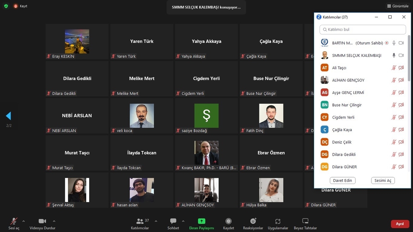Image resolution: width=413 pixels, height=232 pixels.
Task: Click muted mic icon for Deniz Çelik
Action: (394, 142)
